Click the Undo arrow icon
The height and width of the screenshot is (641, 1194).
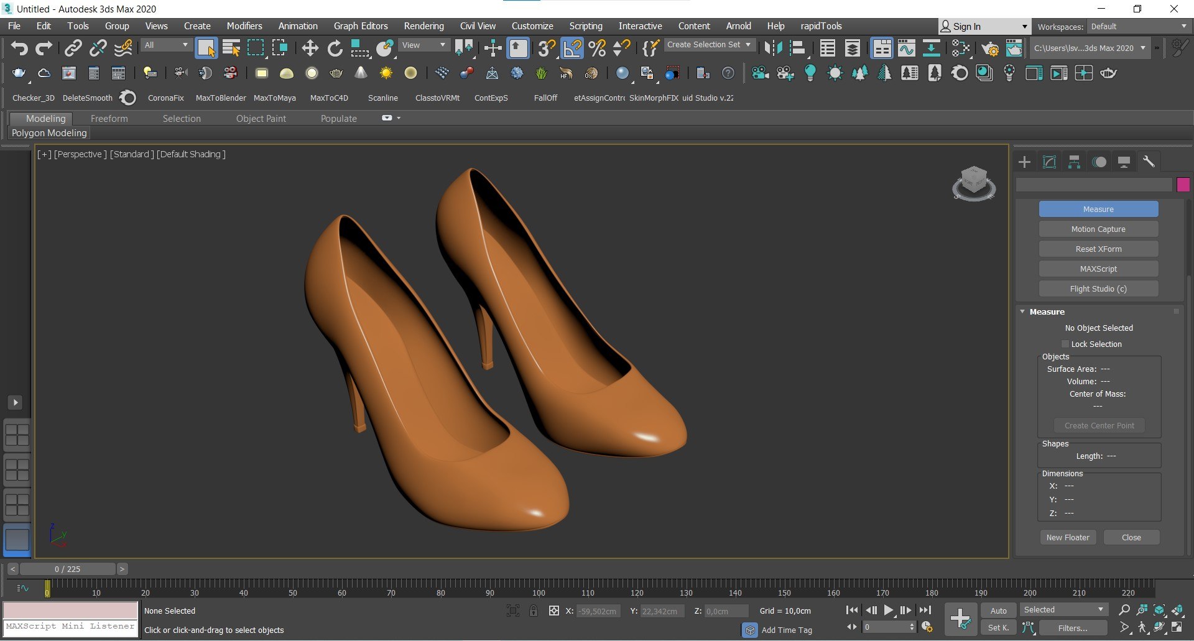(19, 48)
